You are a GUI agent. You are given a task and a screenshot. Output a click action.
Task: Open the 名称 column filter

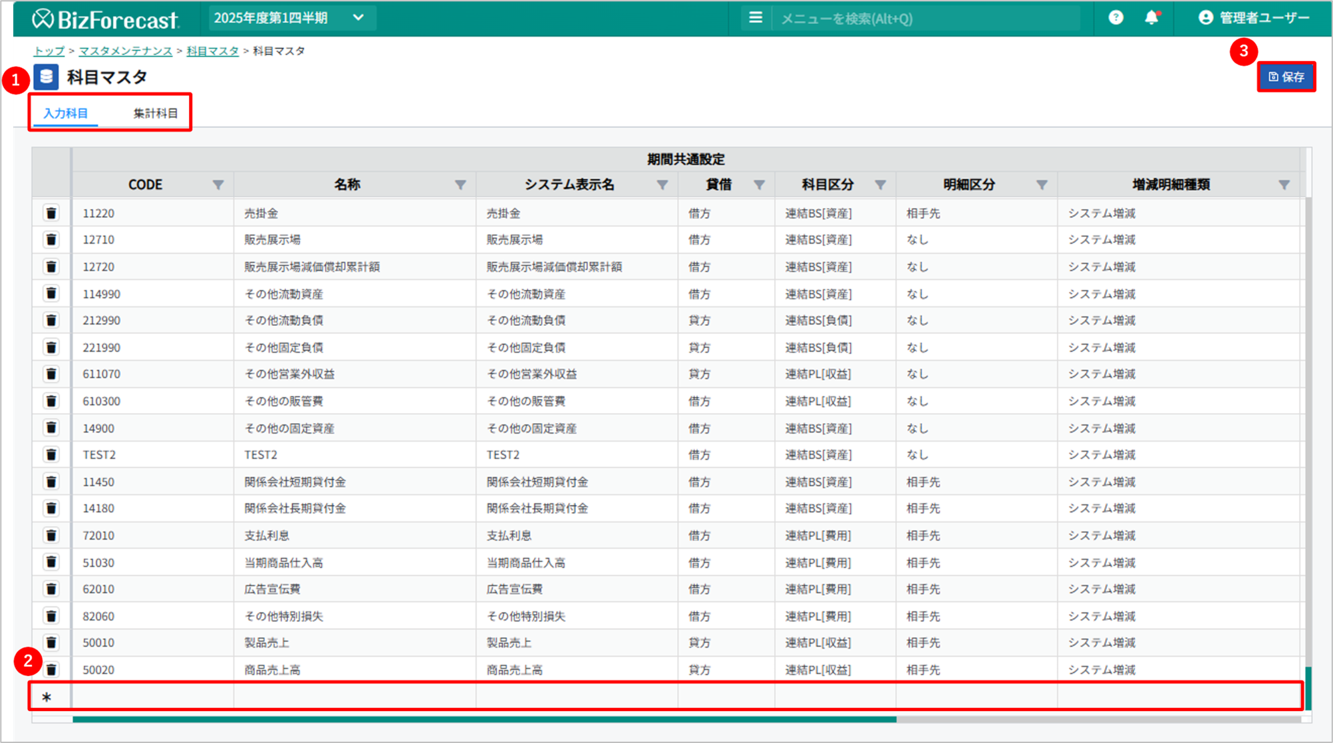(x=460, y=185)
